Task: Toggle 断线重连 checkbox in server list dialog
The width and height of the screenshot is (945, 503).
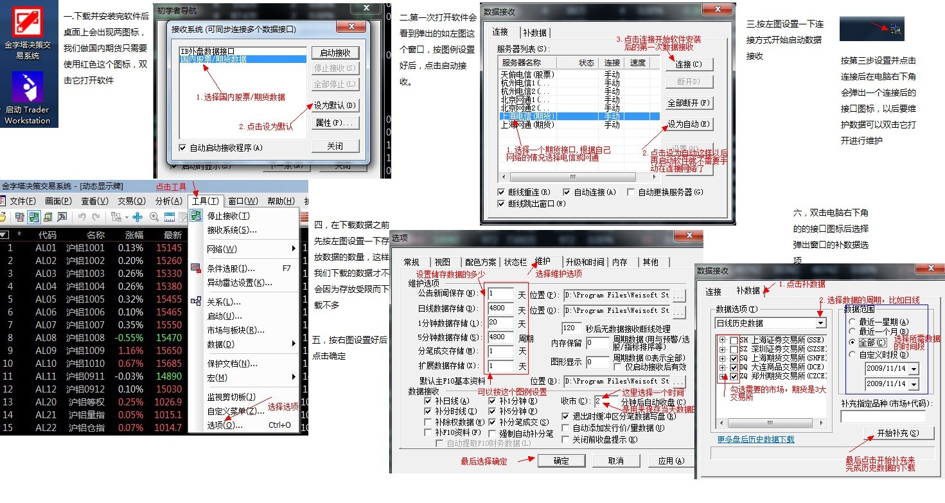Action: click(x=501, y=192)
